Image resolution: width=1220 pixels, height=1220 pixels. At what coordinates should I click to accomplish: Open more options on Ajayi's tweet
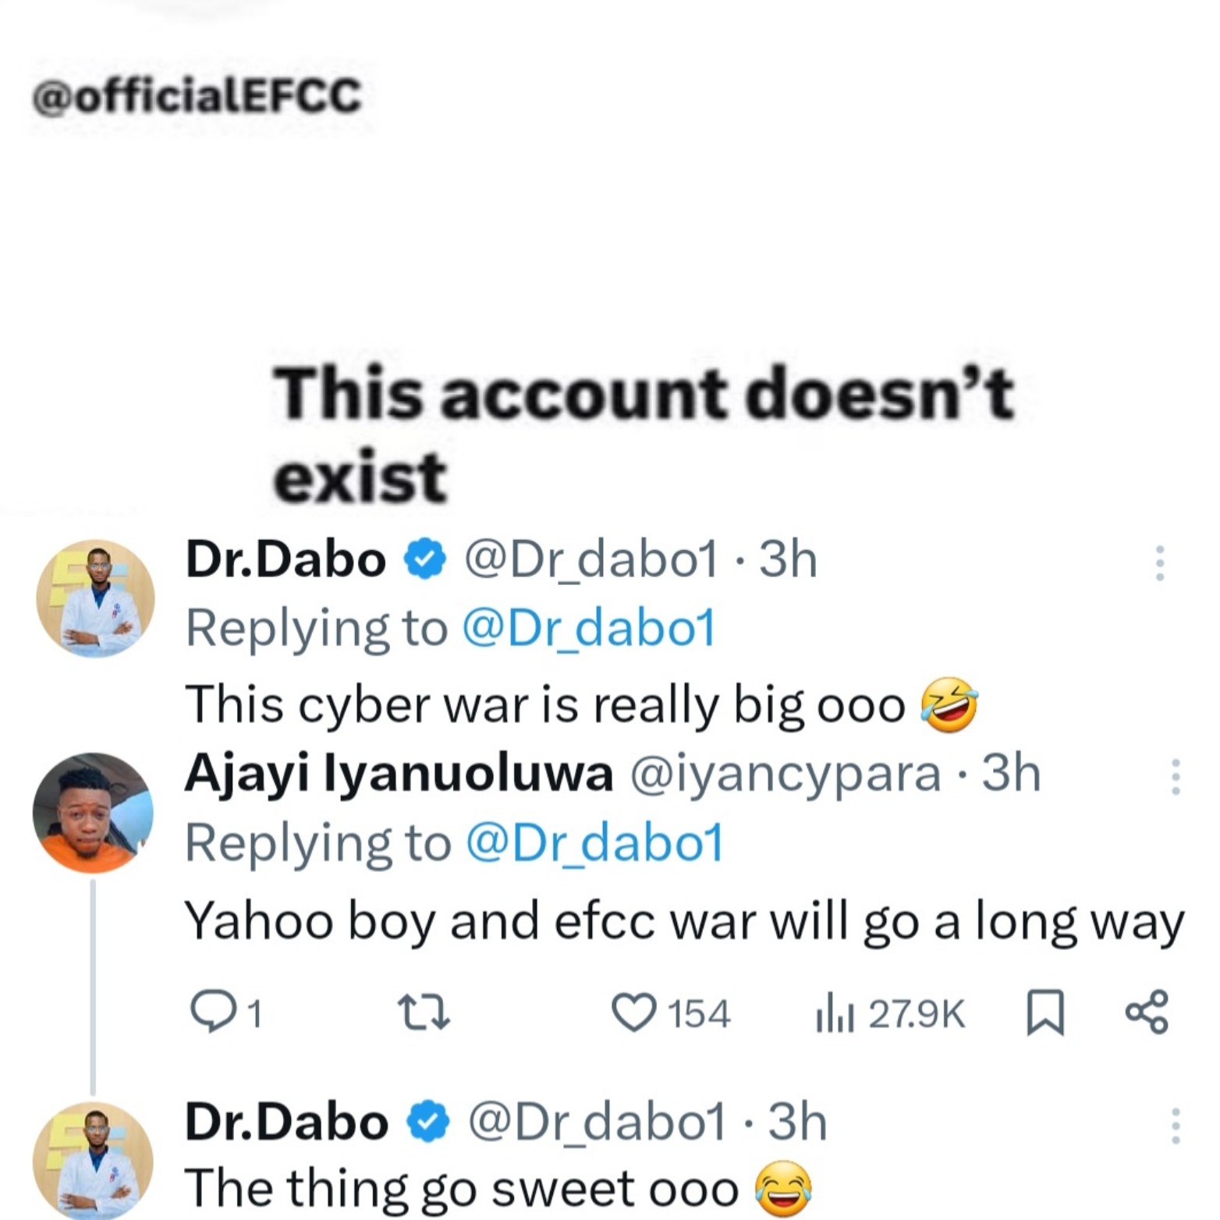tap(1176, 777)
